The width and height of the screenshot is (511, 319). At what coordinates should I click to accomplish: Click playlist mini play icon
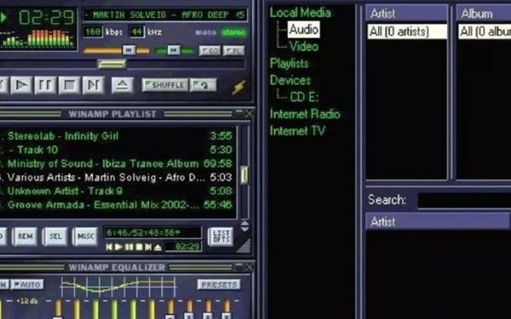point(118,247)
